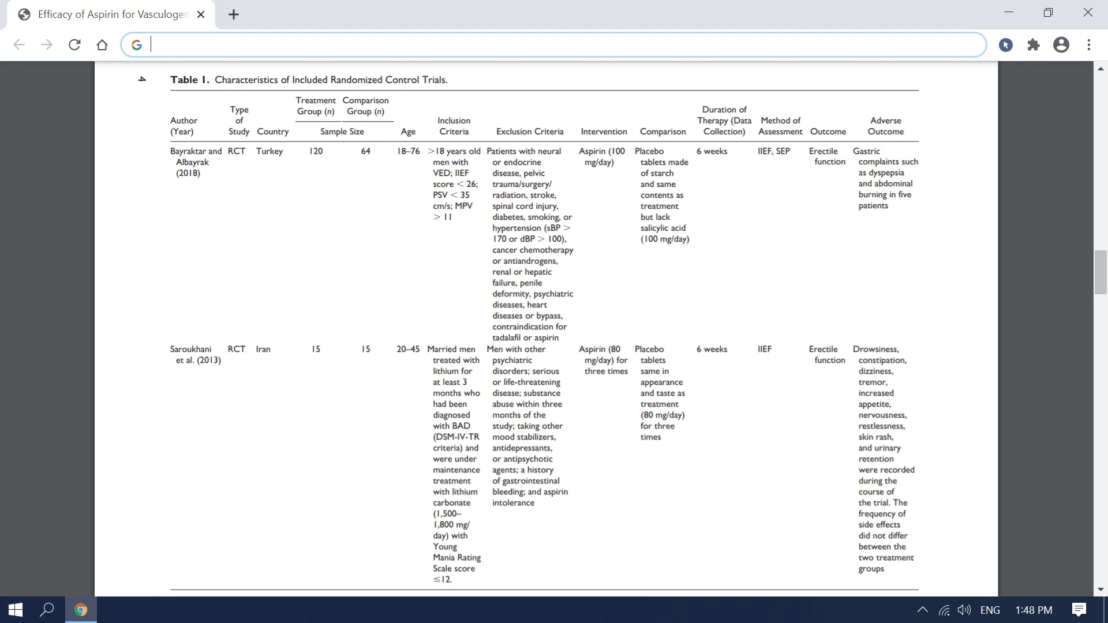This screenshot has height=623, width=1108.
Task: Open Windows taskbar search
Action: 47,610
